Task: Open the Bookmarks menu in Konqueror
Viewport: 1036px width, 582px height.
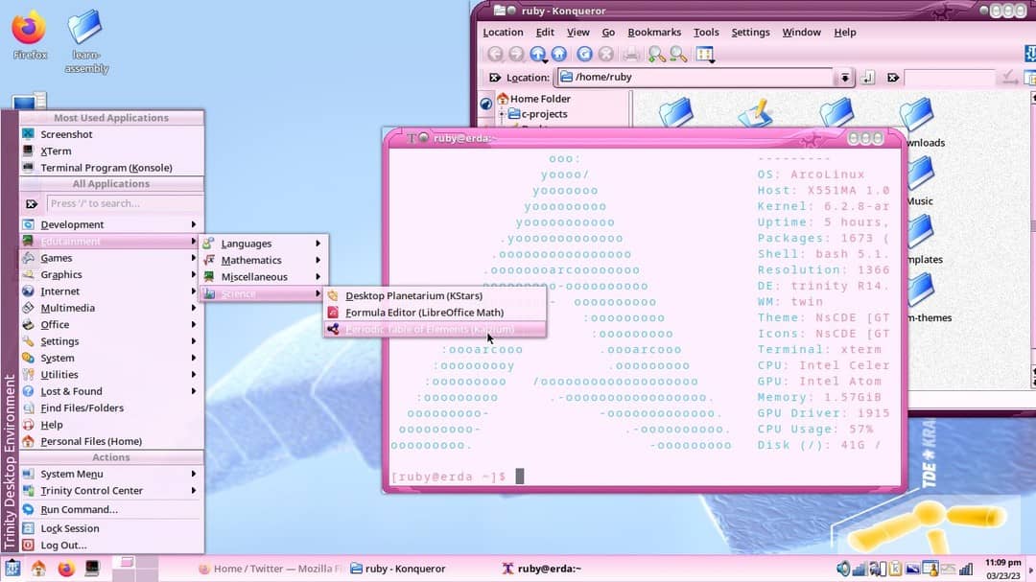Action: 654,32
